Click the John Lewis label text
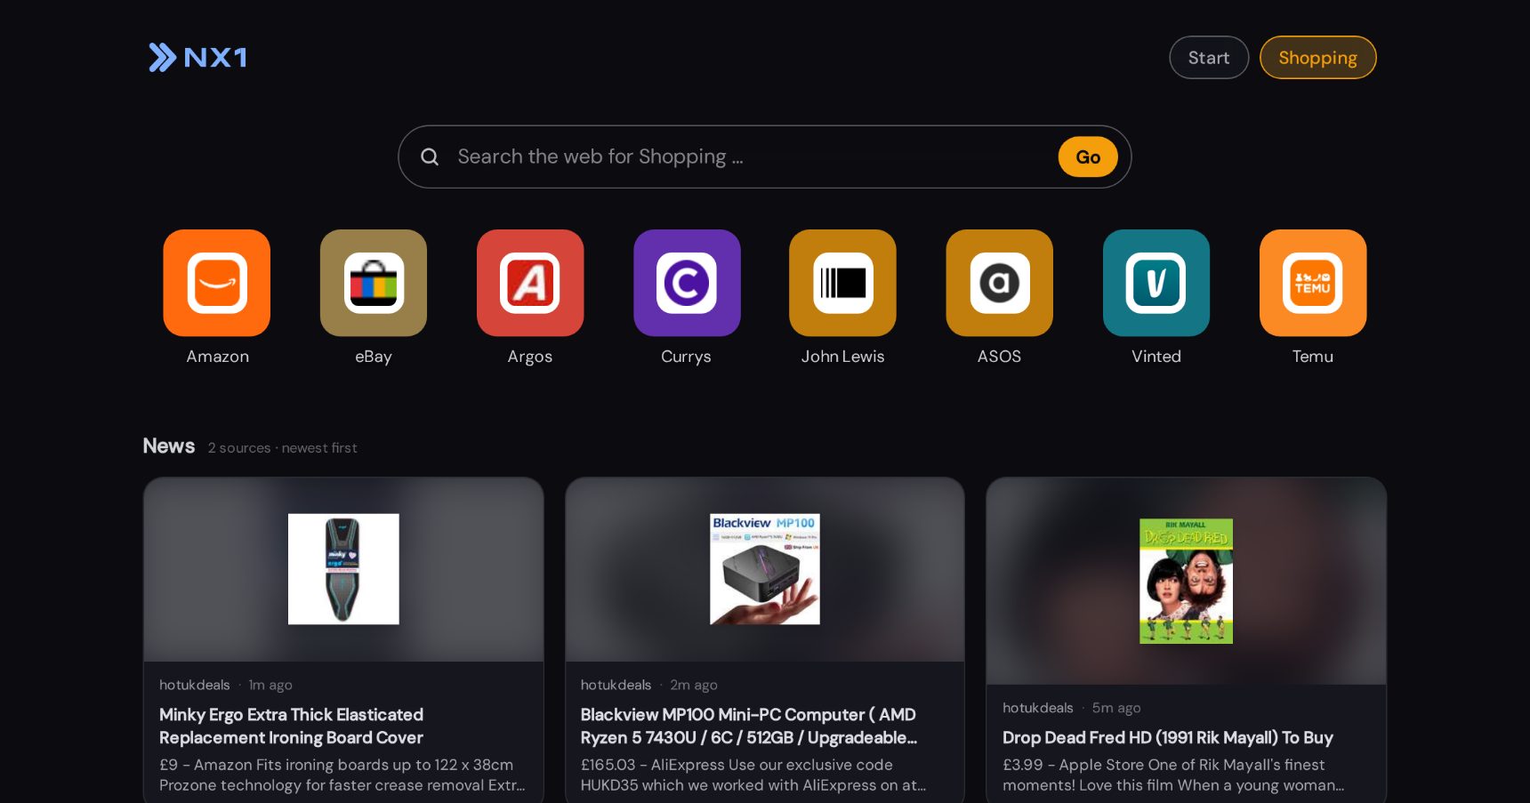 pyautogui.click(x=842, y=357)
